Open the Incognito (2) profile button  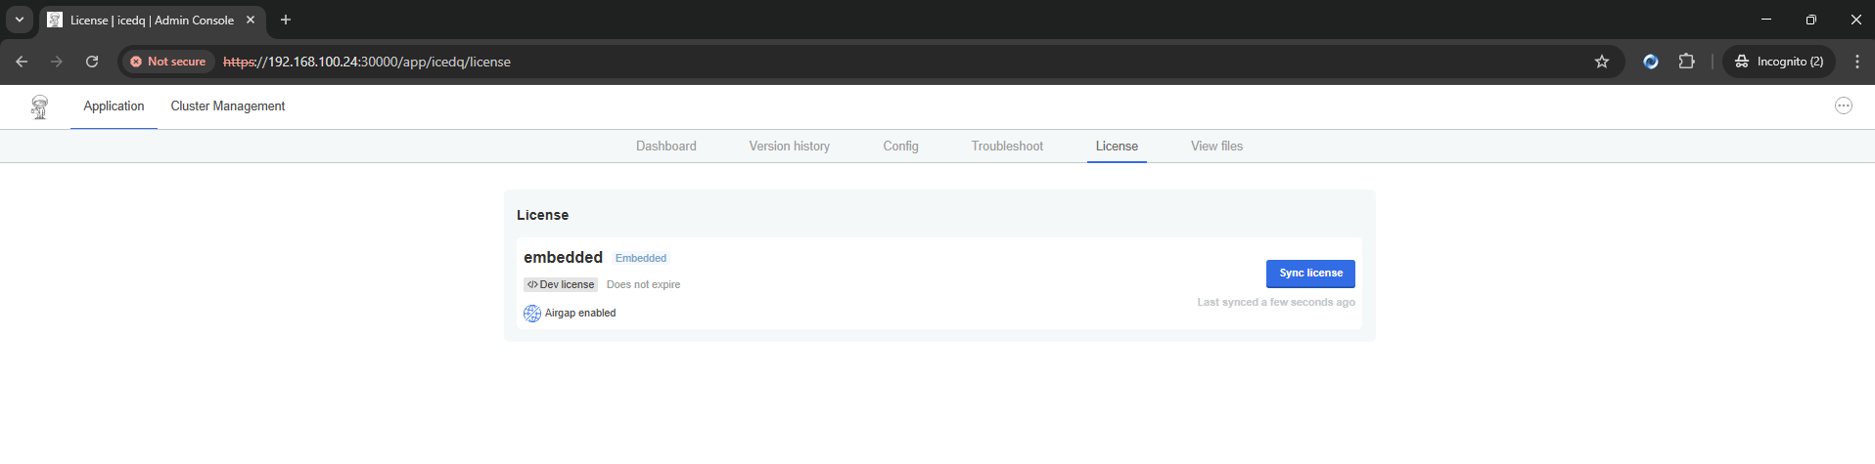tap(1779, 62)
